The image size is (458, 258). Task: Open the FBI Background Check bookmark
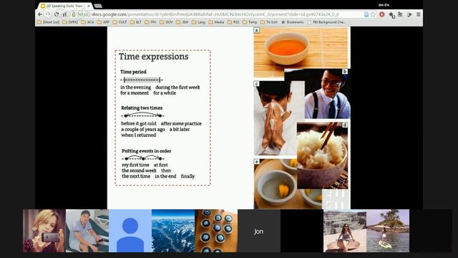click(x=326, y=22)
